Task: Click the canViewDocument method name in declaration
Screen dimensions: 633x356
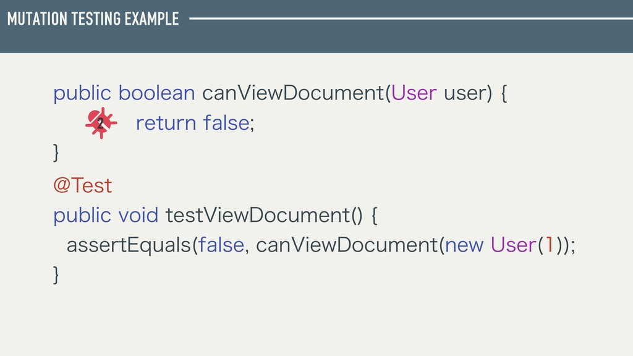Action: pos(294,93)
